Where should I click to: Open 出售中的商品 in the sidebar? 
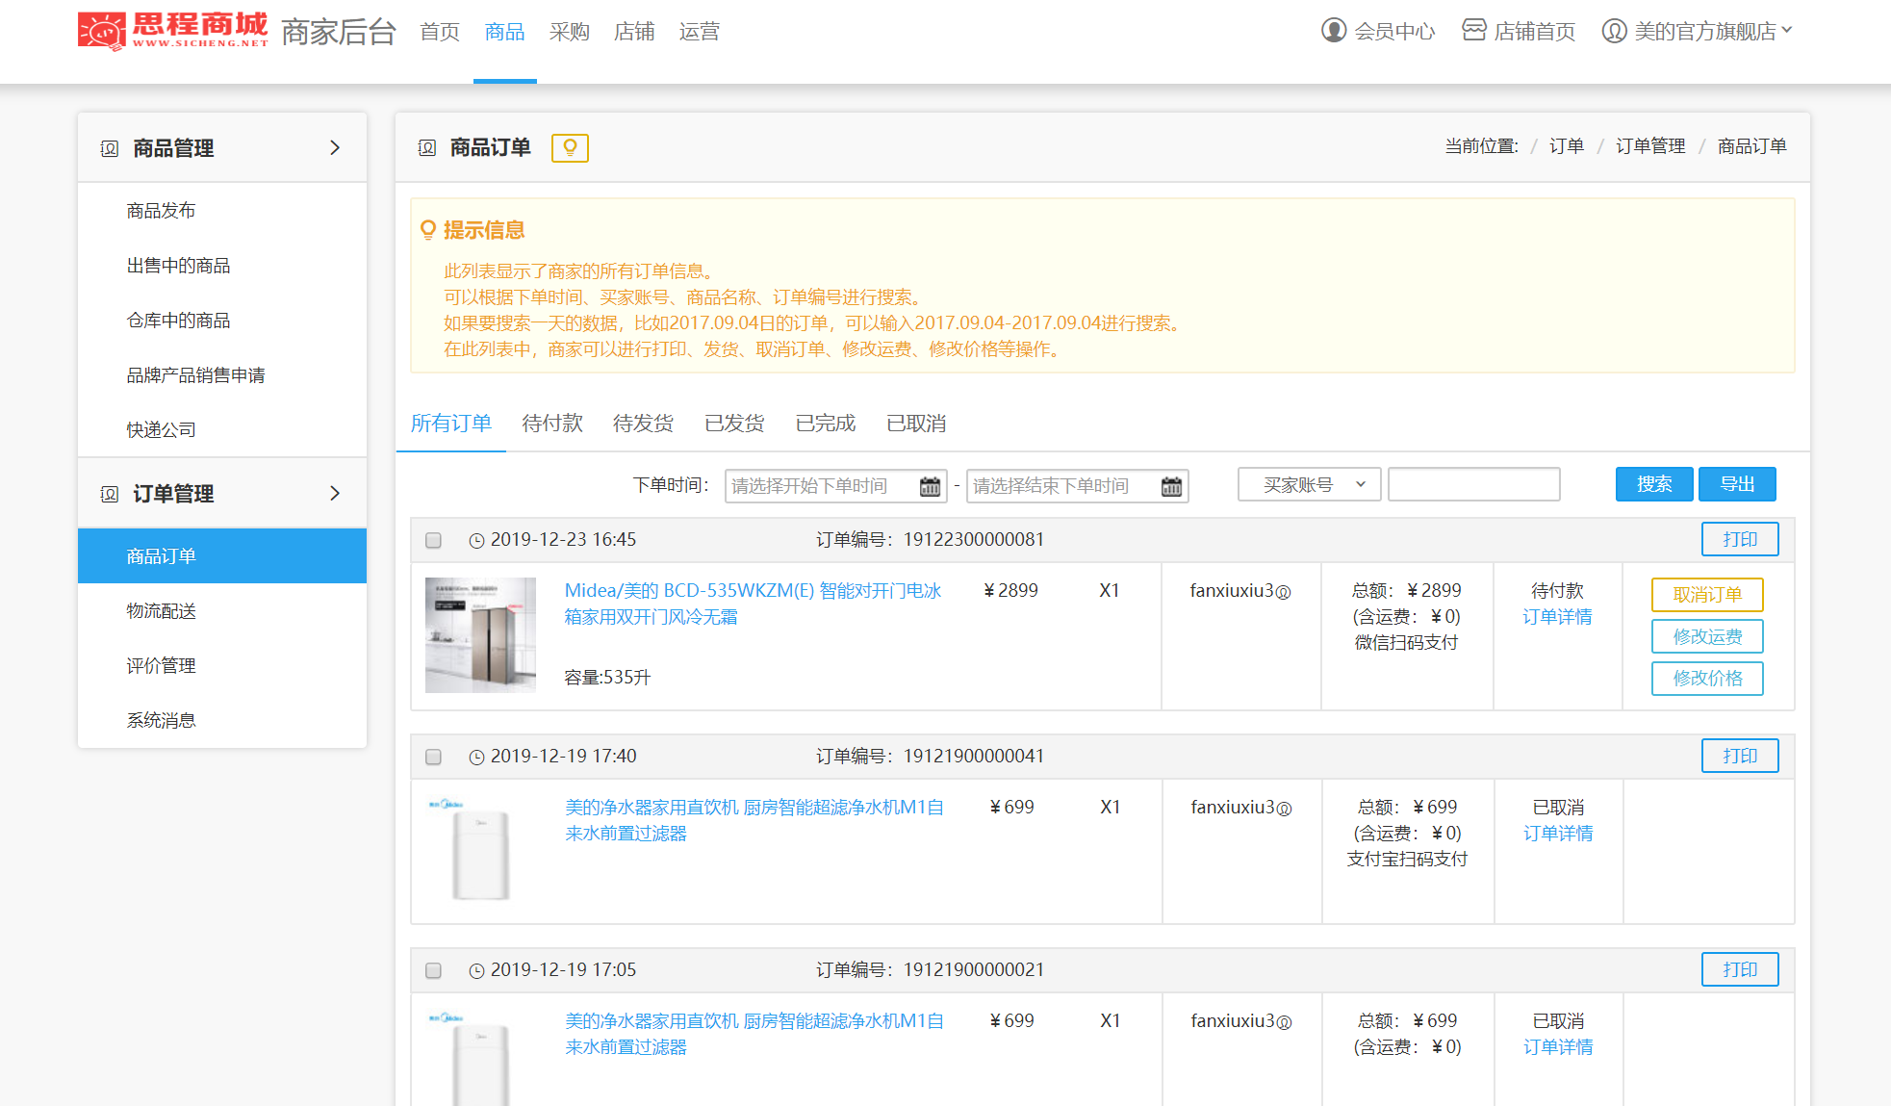[x=179, y=266]
